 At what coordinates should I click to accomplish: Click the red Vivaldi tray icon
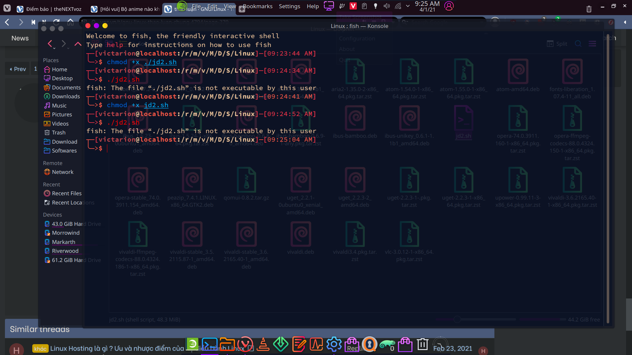[353, 6]
